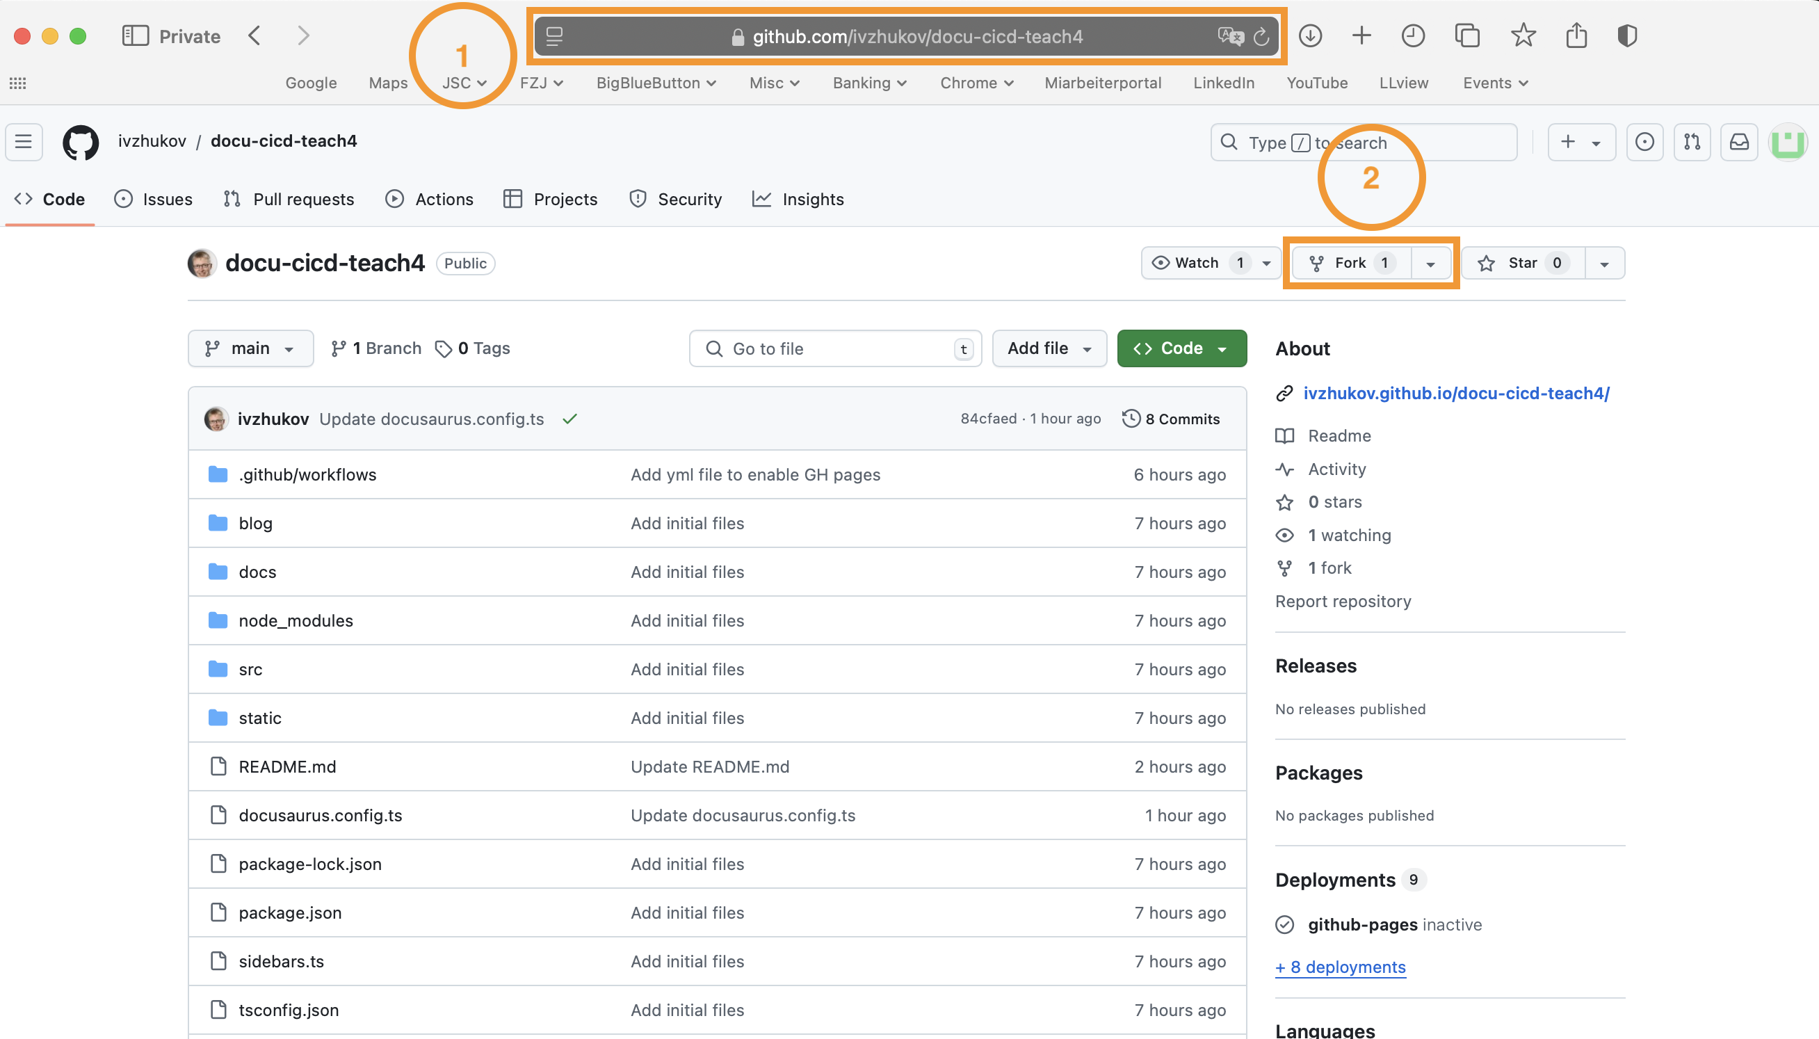This screenshot has width=1819, height=1039.
Task: Expand the Fork options dropdown arrow
Action: (x=1430, y=264)
